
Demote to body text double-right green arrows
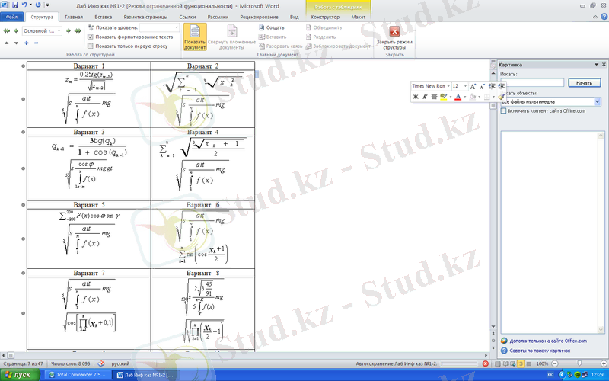coord(78,30)
